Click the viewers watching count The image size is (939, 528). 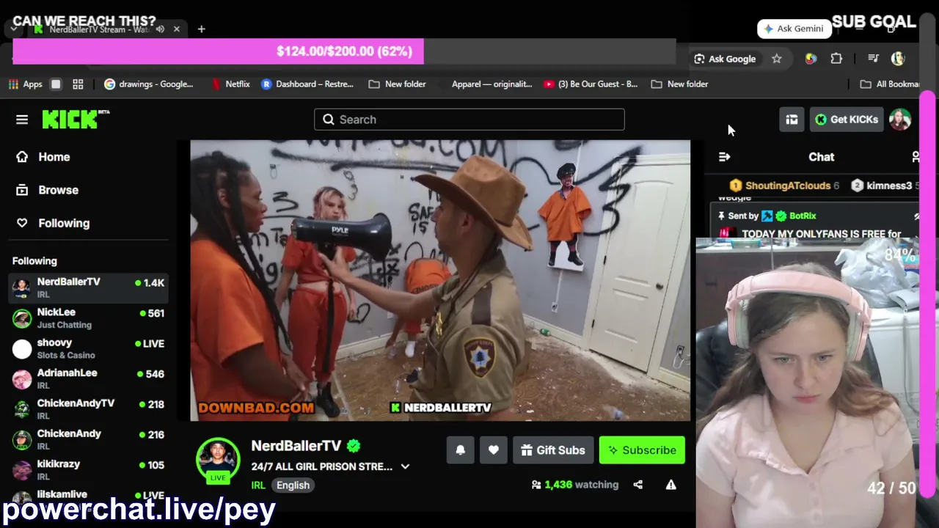click(575, 485)
